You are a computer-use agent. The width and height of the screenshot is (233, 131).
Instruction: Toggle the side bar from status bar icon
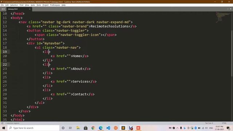[3, 123]
